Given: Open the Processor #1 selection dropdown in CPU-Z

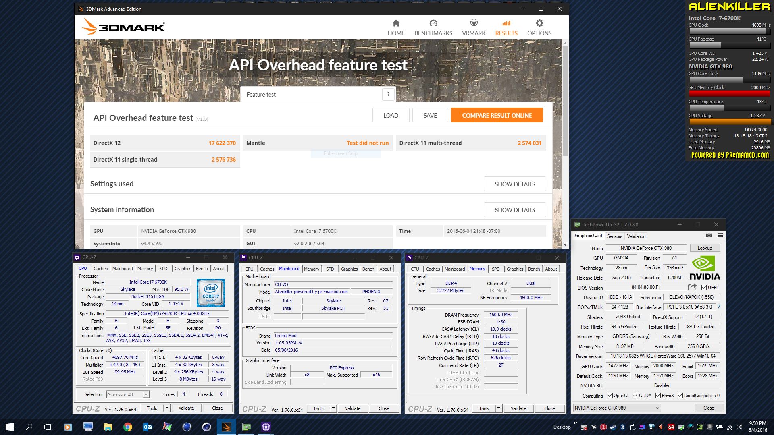Looking at the screenshot, I should 128,395.
